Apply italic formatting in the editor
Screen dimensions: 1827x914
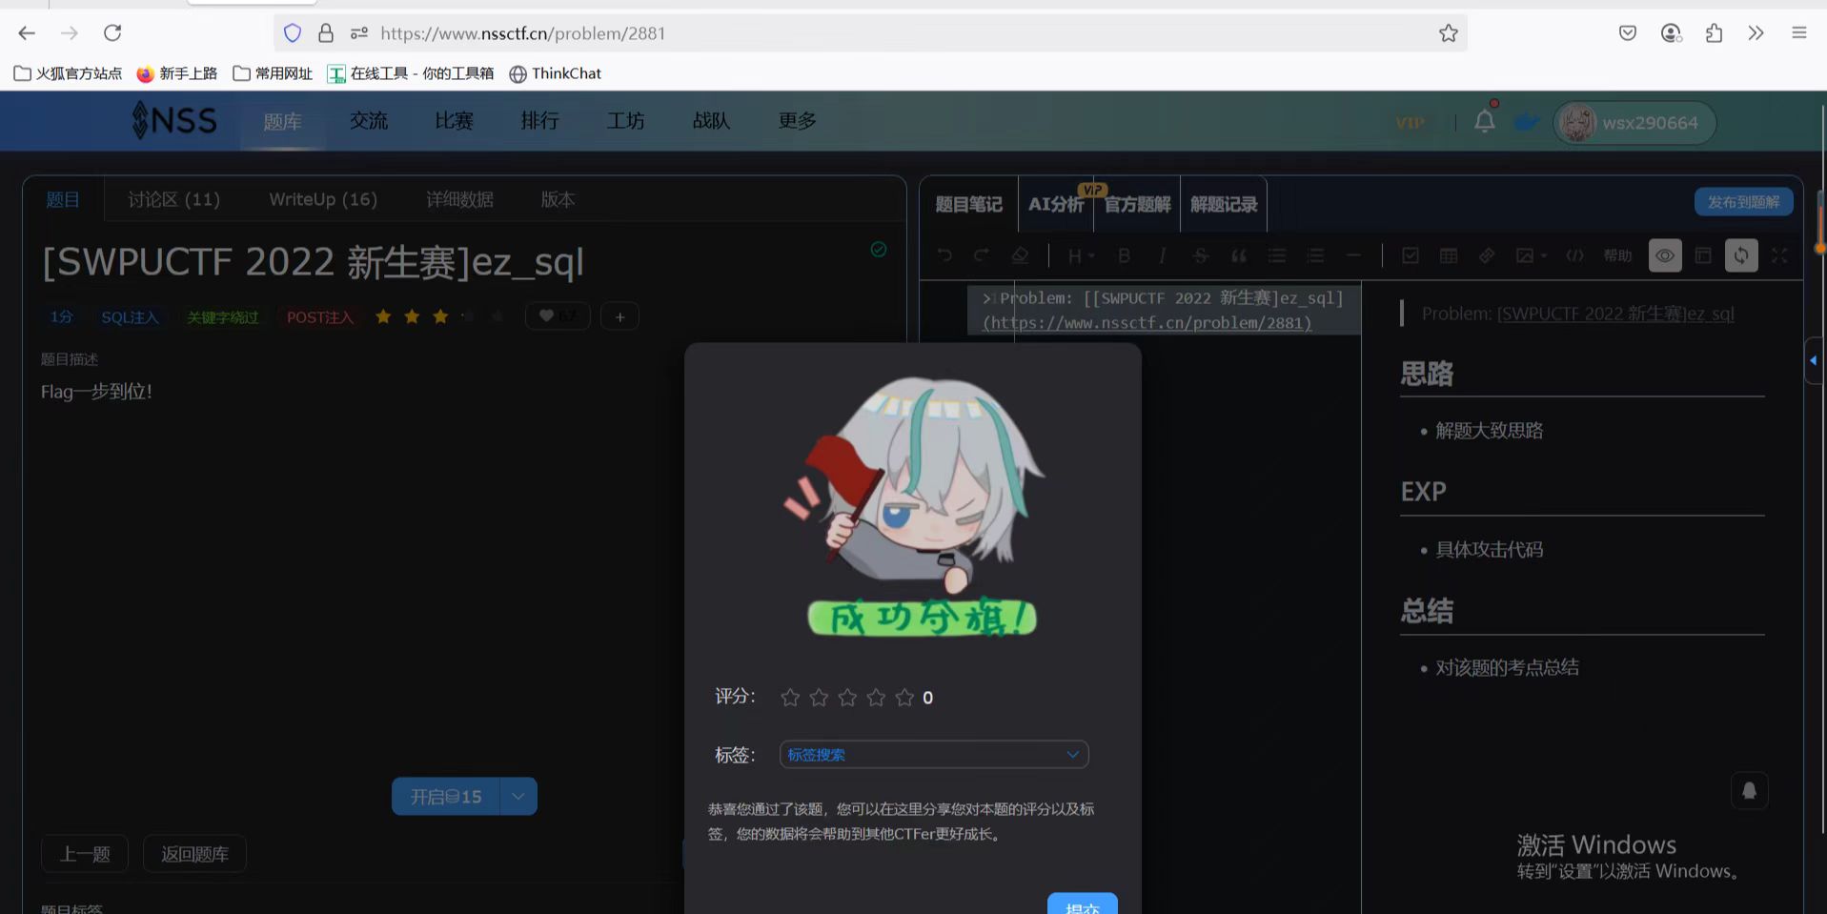point(1162,255)
